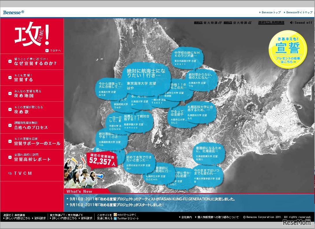Share via the mixiでつぶやく icon link
315x229 pixels.
[x=125, y=215]
